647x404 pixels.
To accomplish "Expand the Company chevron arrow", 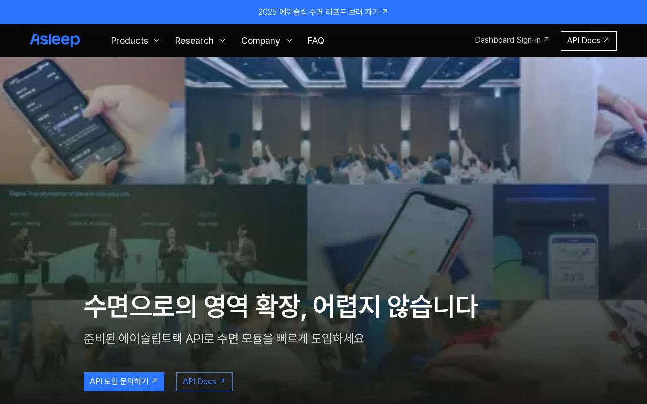I will point(289,41).
